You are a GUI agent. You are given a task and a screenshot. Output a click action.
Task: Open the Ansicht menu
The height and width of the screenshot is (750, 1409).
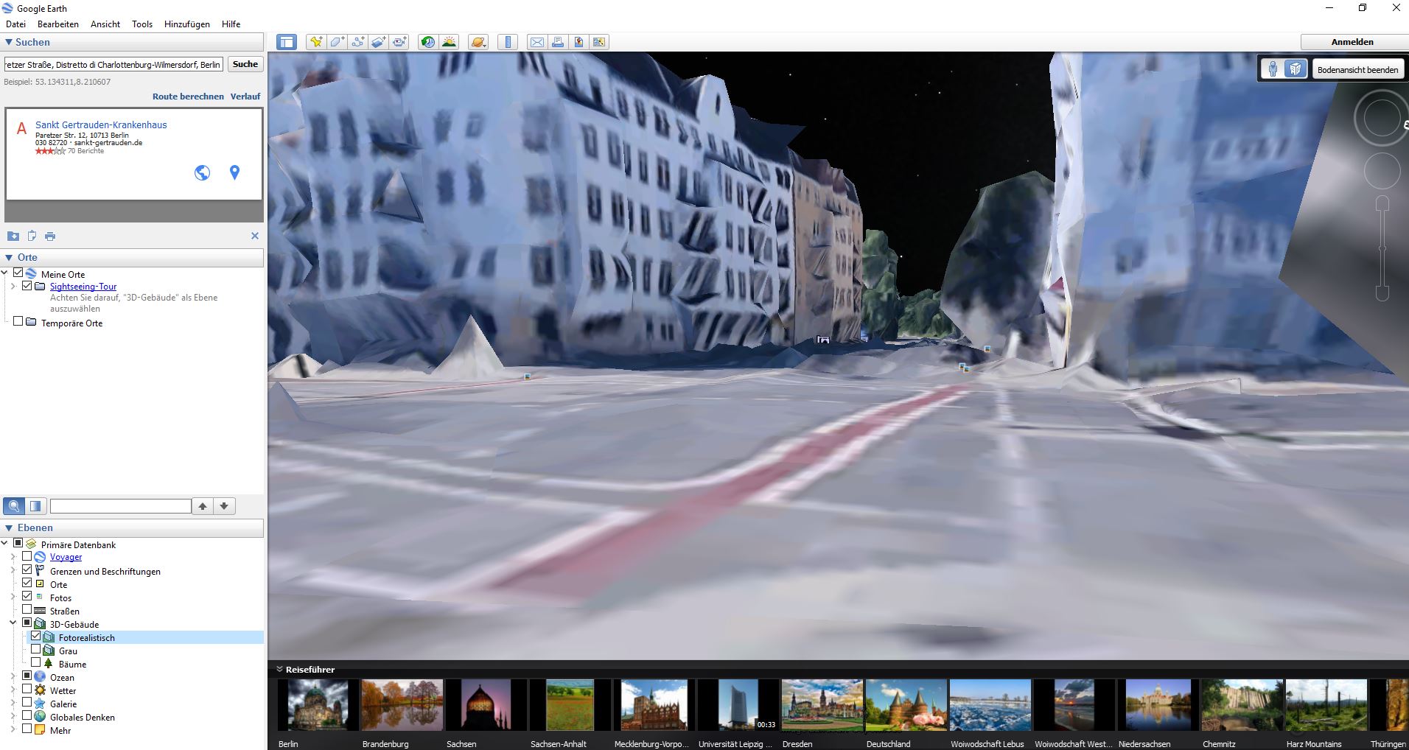[105, 24]
